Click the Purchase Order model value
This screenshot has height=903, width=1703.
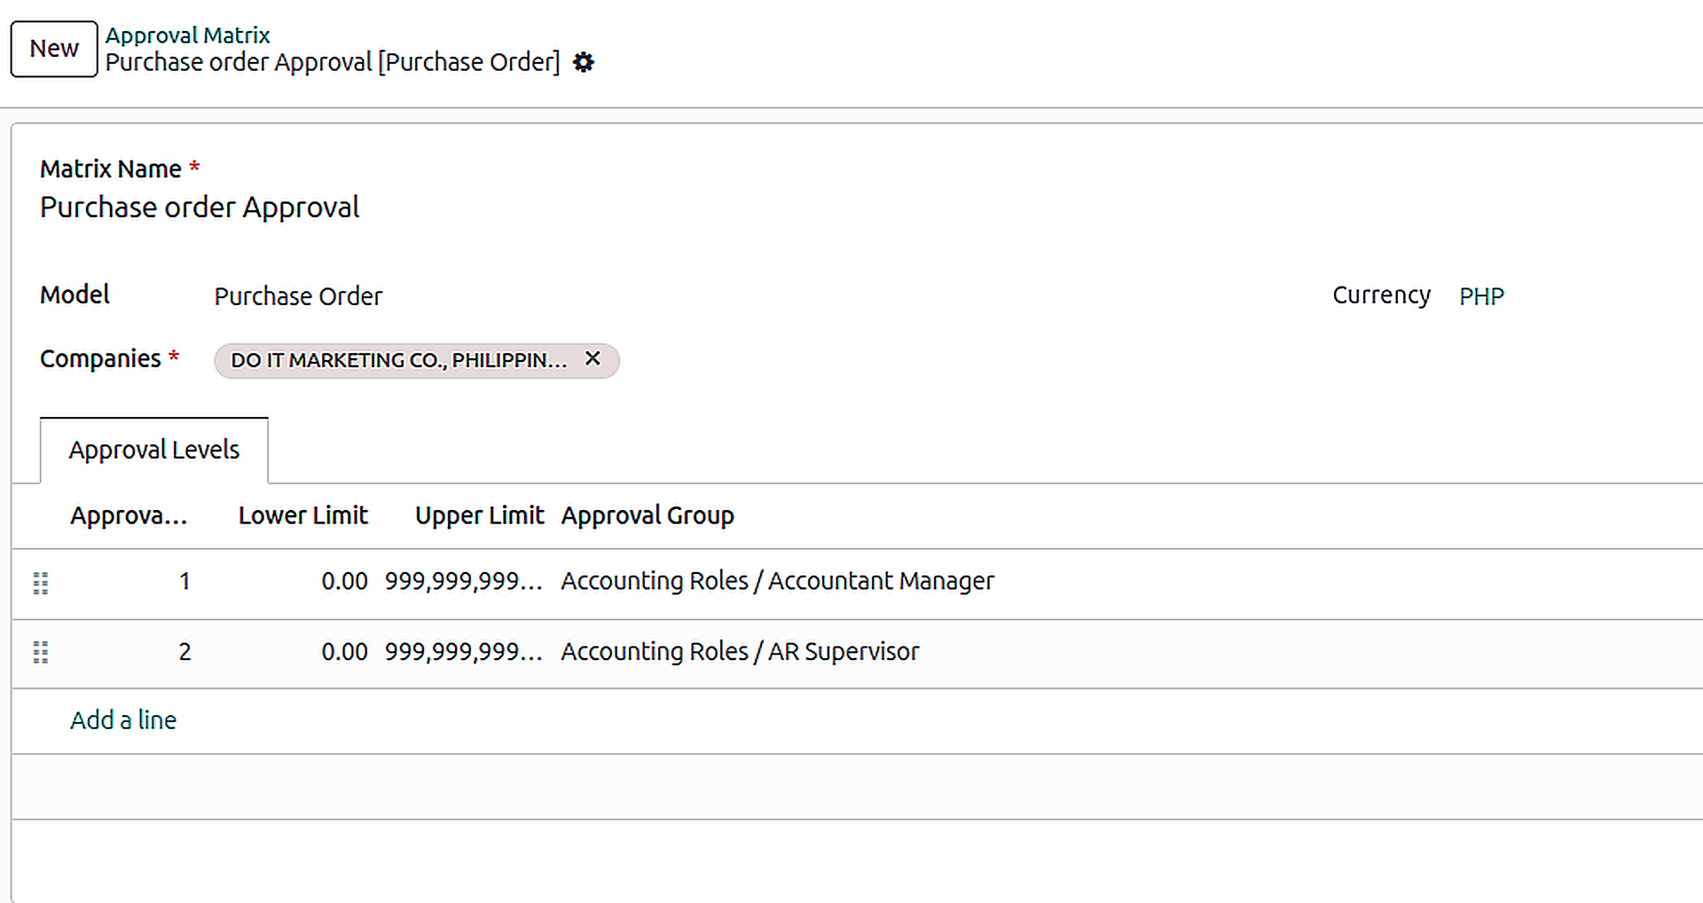click(298, 296)
